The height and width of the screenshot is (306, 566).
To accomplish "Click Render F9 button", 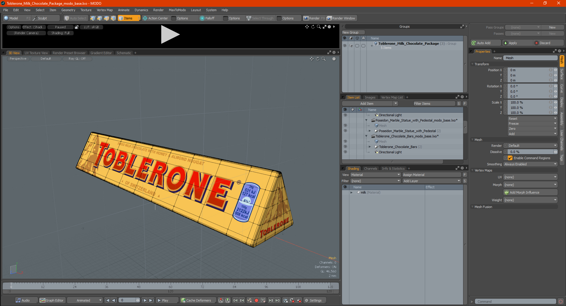I will tap(314, 18).
